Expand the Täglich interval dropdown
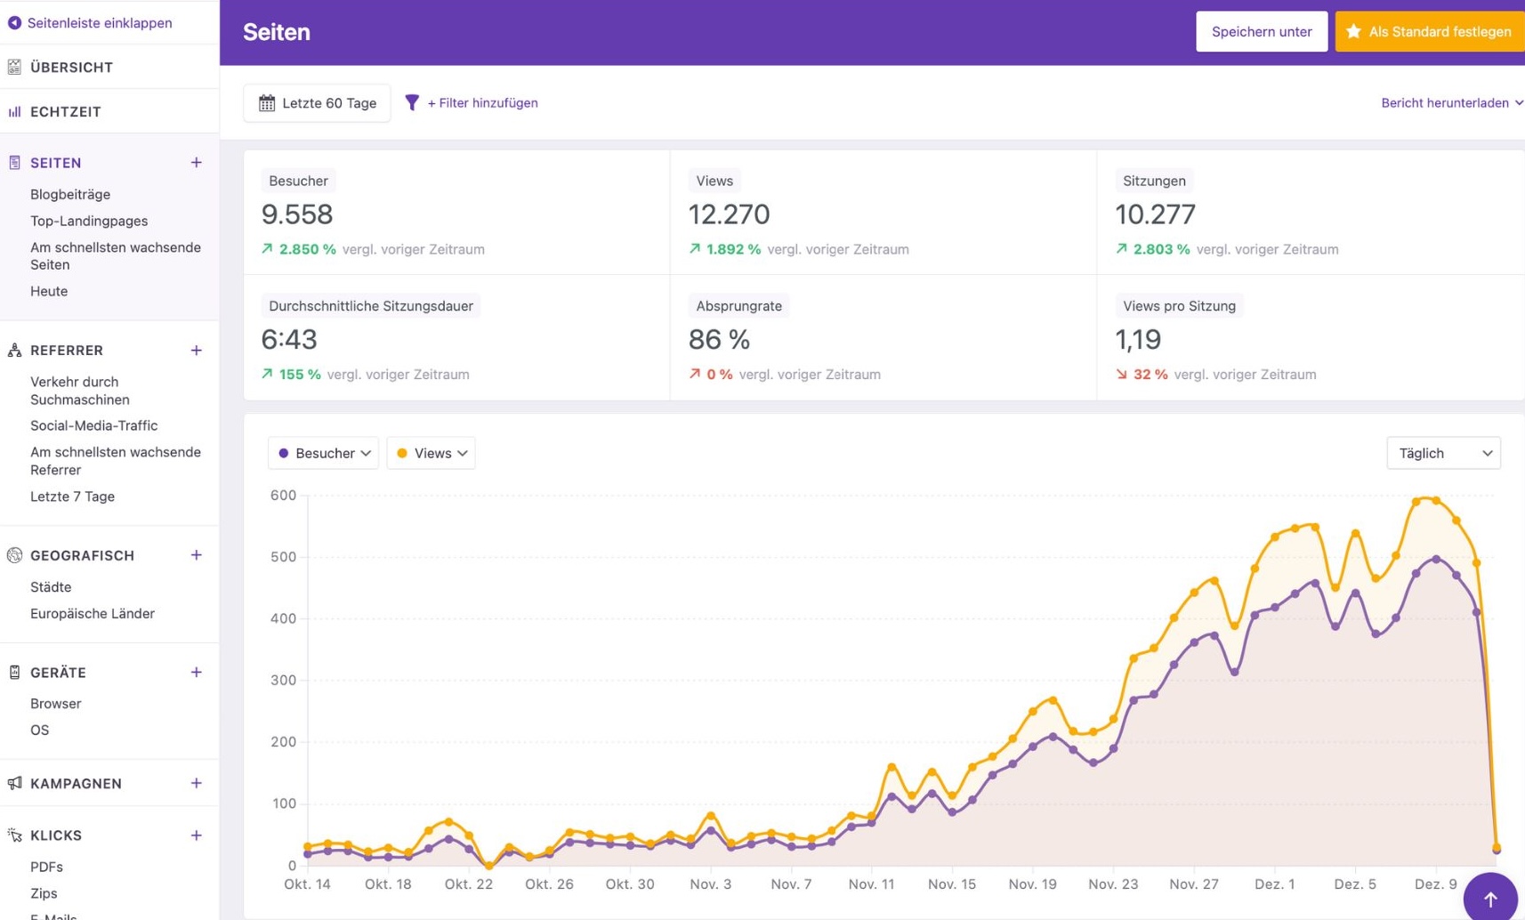The height and width of the screenshot is (920, 1525). 1442,453
